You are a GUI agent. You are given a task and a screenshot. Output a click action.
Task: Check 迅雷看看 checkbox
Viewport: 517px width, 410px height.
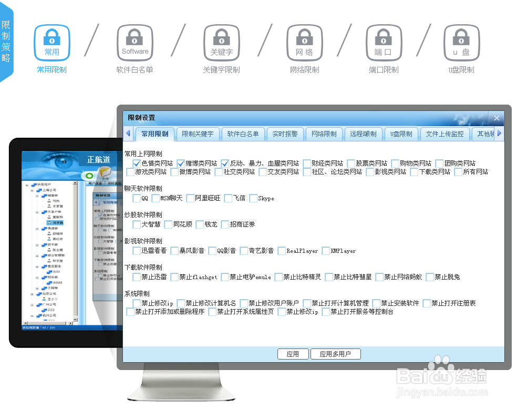(137, 251)
